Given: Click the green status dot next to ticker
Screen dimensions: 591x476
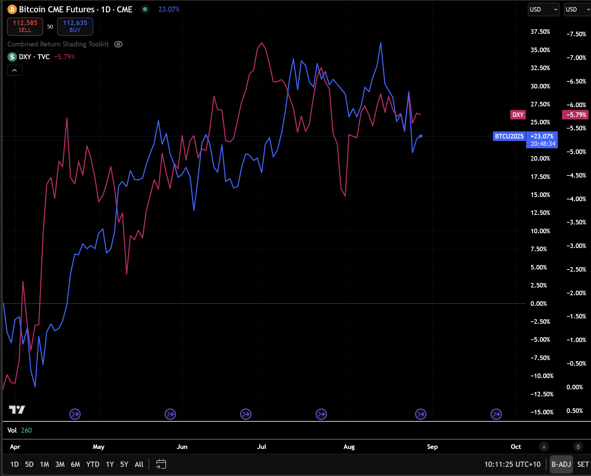Looking at the screenshot, I should point(145,10).
